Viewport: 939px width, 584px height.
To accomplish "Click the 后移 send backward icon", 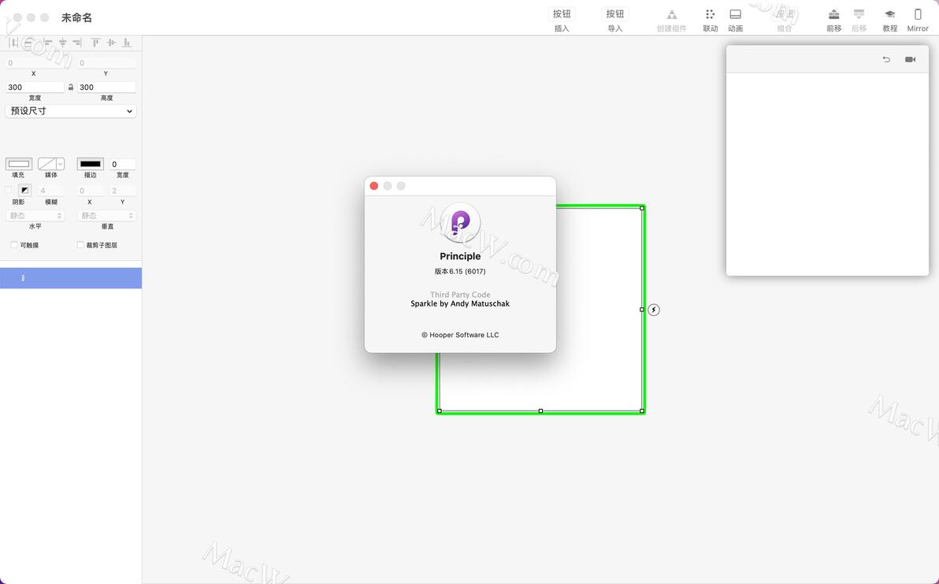I will point(859,13).
